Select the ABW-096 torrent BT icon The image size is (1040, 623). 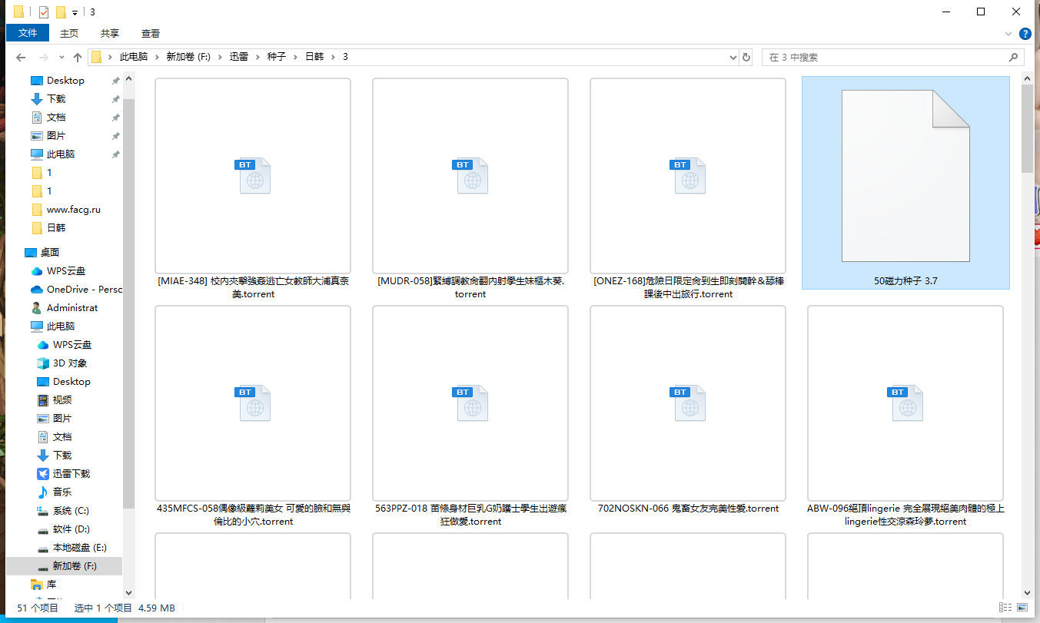(x=905, y=403)
